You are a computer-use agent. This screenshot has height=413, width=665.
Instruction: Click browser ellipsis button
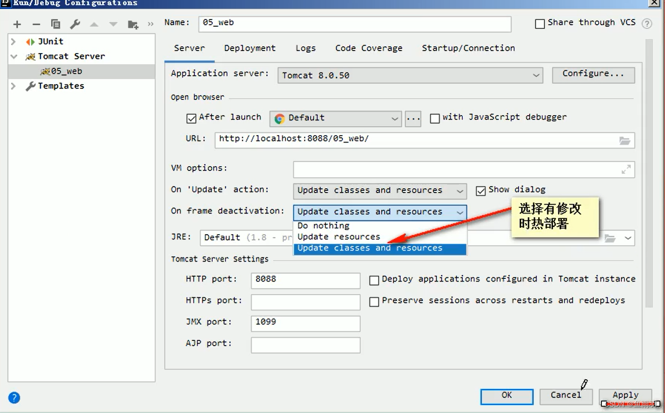tap(413, 118)
